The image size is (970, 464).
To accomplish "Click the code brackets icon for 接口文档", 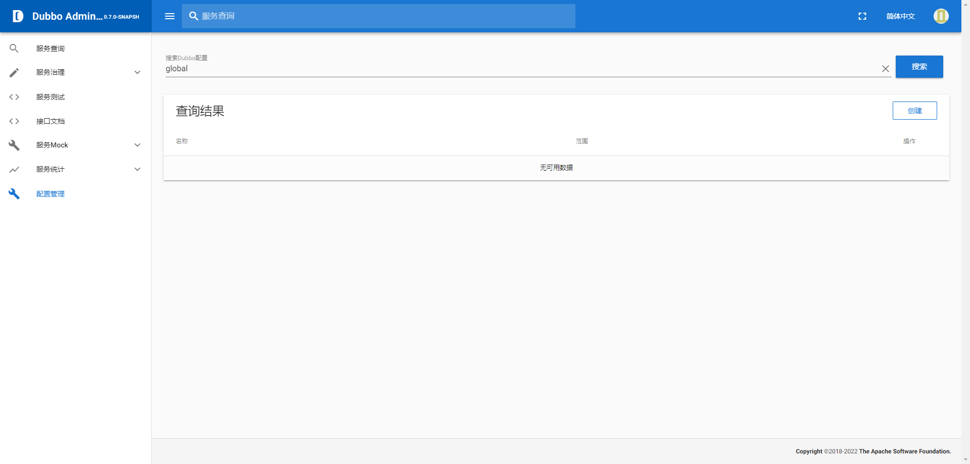I will click(x=14, y=121).
